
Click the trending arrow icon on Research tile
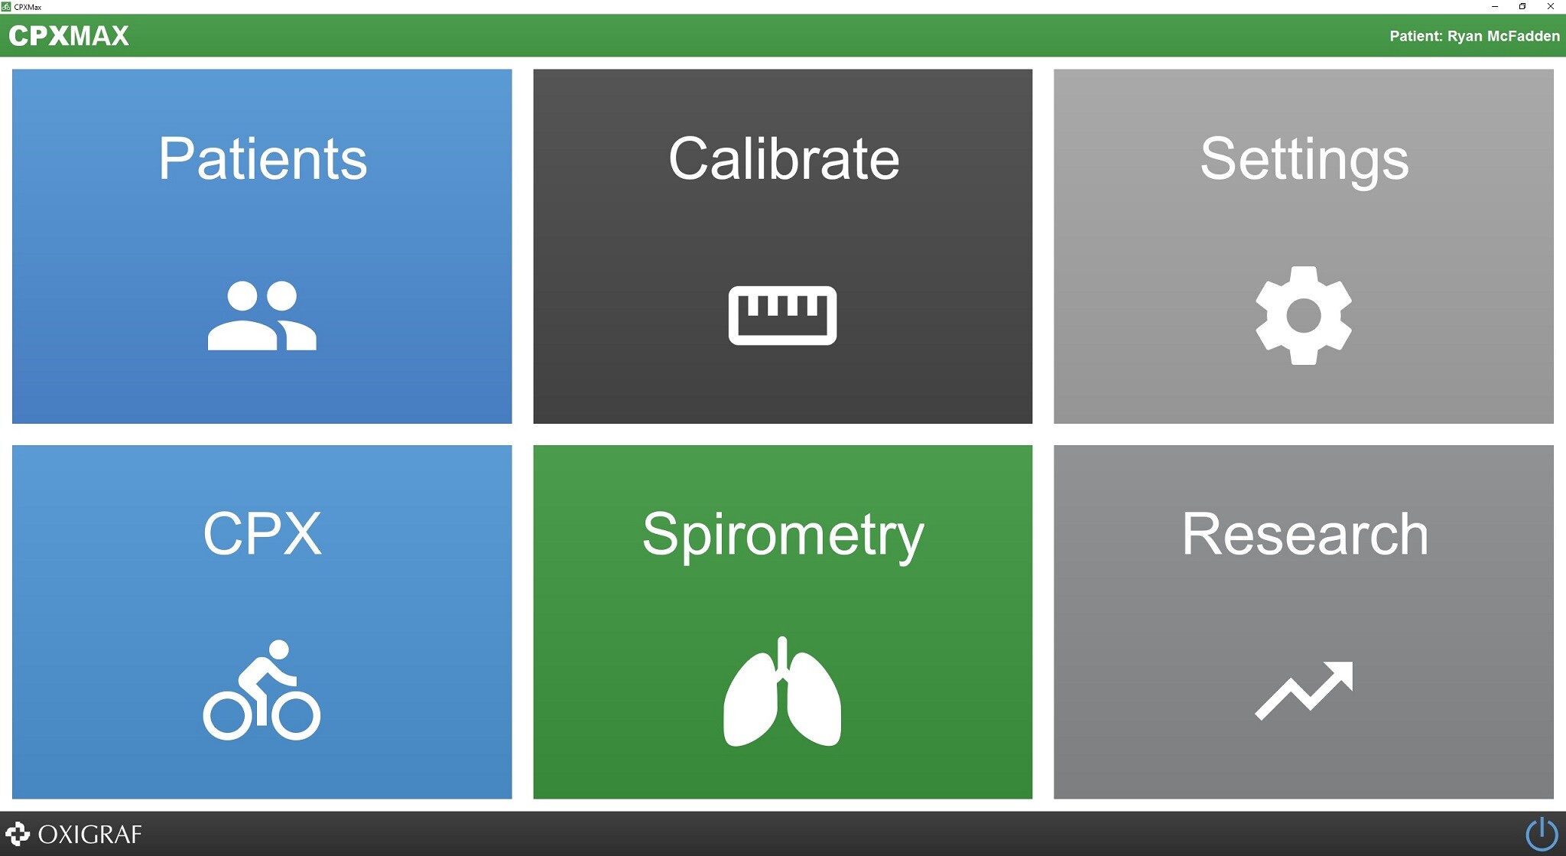point(1304,688)
